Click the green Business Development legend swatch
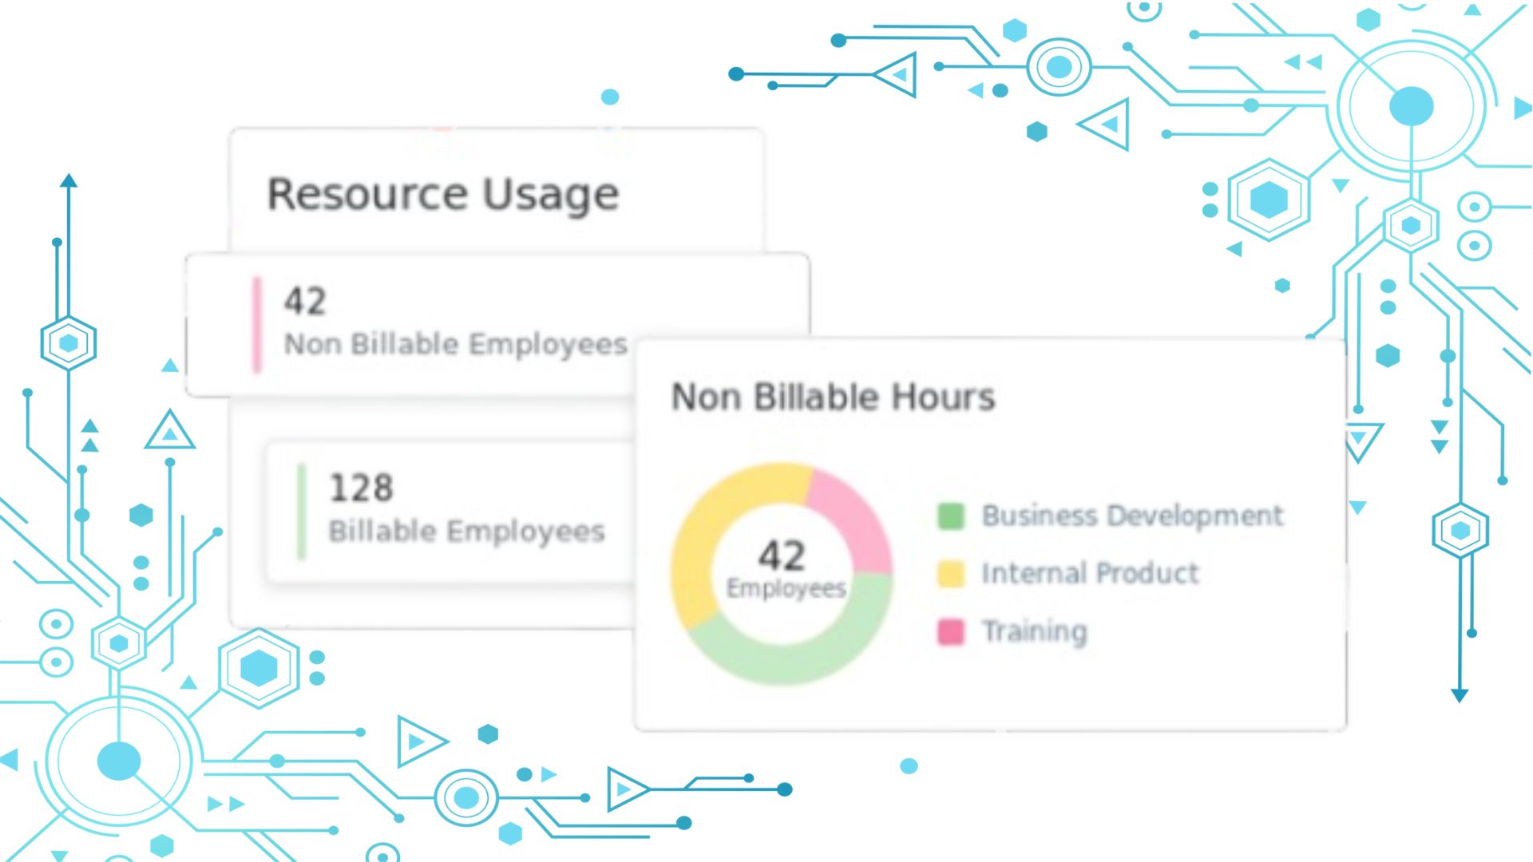The height and width of the screenshot is (862, 1533). (x=950, y=516)
